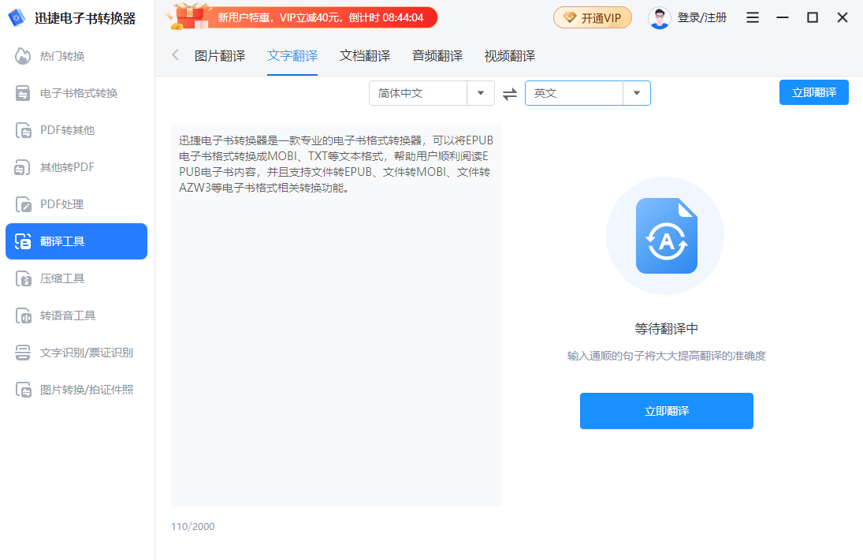Swap source and target languages
The image size is (863, 560).
[x=510, y=94]
